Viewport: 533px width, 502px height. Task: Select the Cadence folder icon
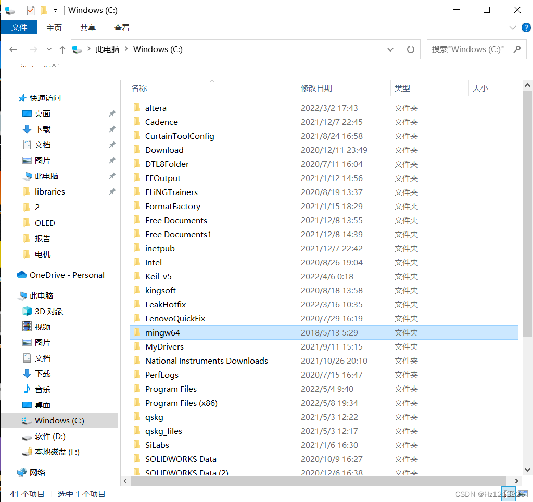137,122
